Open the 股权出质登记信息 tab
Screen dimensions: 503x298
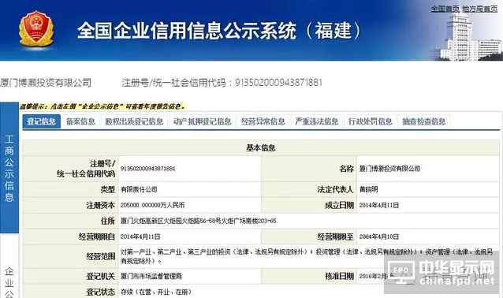[134, 121]
